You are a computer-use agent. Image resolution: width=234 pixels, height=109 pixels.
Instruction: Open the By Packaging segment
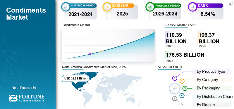tap(211, 88)
